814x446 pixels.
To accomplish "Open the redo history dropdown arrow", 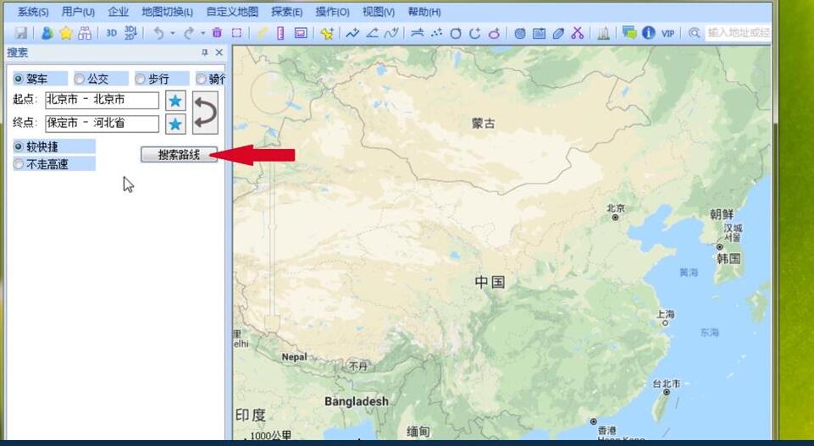I will [x=202, y=33].
